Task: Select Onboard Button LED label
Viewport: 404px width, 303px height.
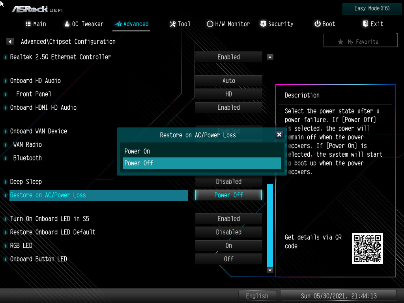Action: [x=38, y=259]
